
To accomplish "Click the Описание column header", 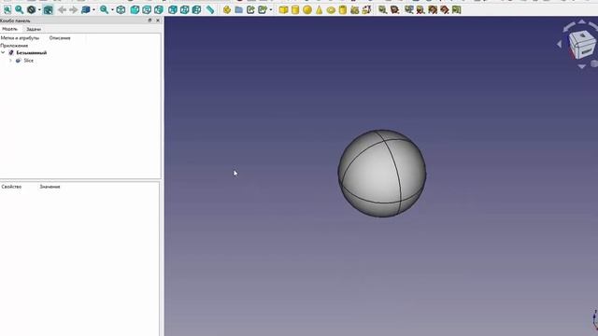I will click(60, 38).
